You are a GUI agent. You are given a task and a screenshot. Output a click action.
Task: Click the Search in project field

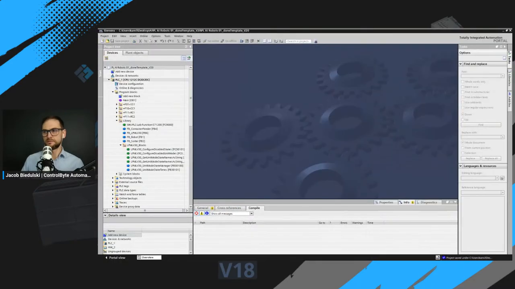(x=298, y=41)
